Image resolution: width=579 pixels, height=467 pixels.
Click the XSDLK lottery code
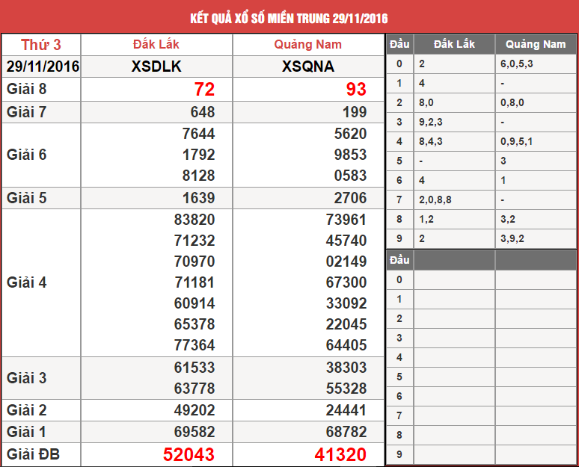coord(156,67)
